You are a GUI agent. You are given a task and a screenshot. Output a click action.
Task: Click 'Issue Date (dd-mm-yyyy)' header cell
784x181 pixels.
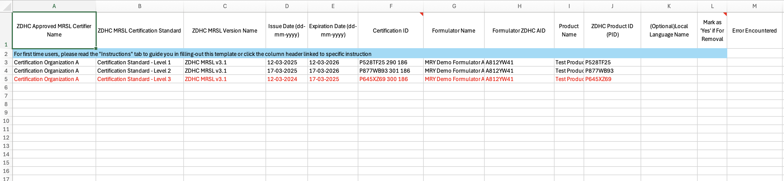(287, 30)
